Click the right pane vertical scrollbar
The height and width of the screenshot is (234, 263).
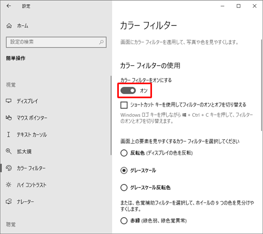pyautogui.click(x=261, y=85)
